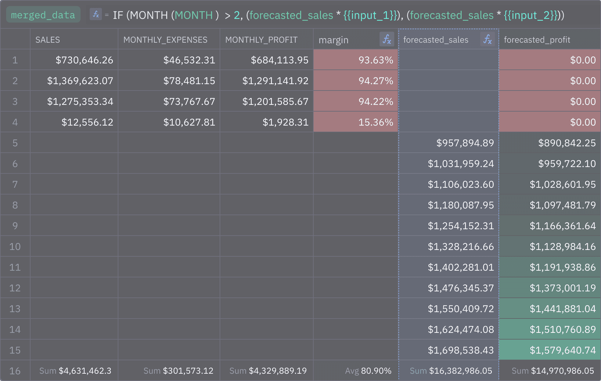
Task: Click margin cell 93.63%
Action: tap(356, 60)
